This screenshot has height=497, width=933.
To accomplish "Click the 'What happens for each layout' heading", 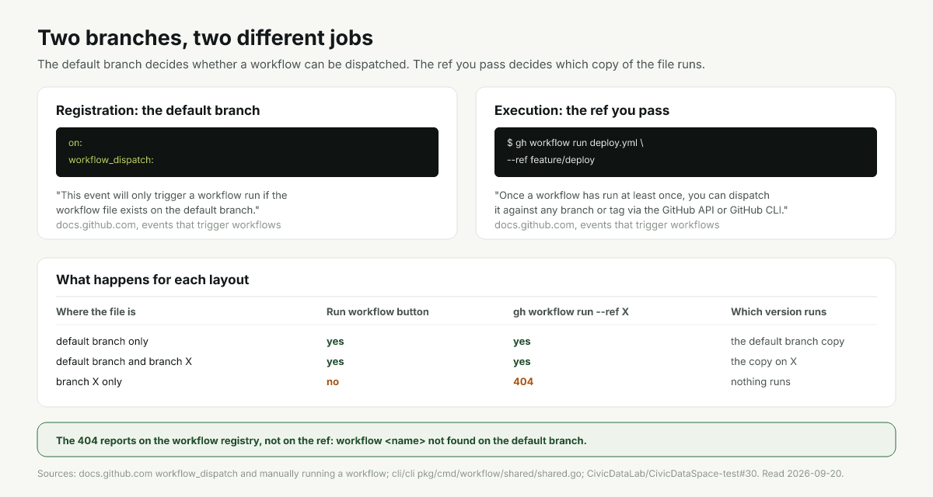I will [x=152, y=280].
